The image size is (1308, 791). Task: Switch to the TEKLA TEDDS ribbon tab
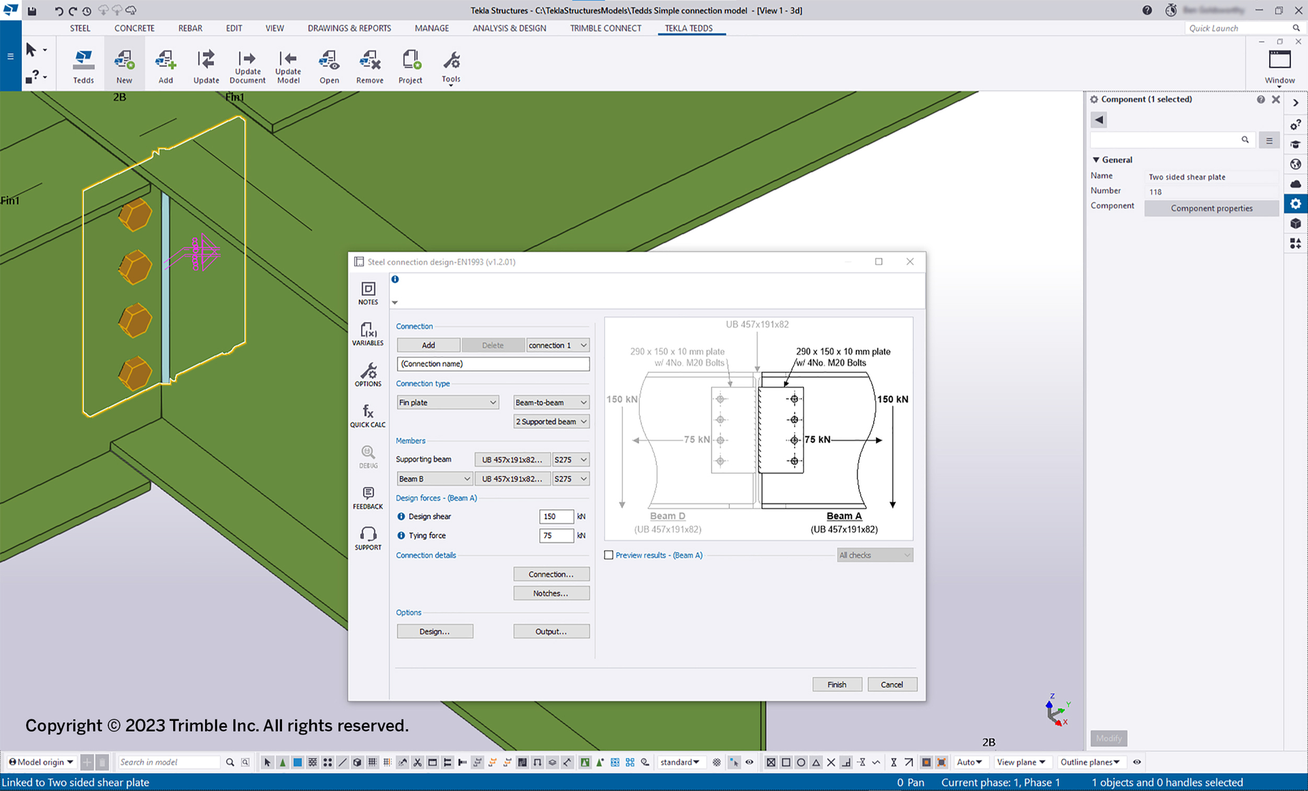click(691, 28)
